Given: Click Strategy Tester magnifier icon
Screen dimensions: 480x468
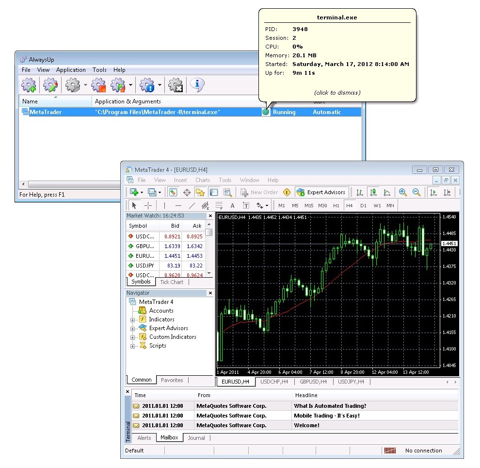Looking at the screenshot, I should pos(227,192).
